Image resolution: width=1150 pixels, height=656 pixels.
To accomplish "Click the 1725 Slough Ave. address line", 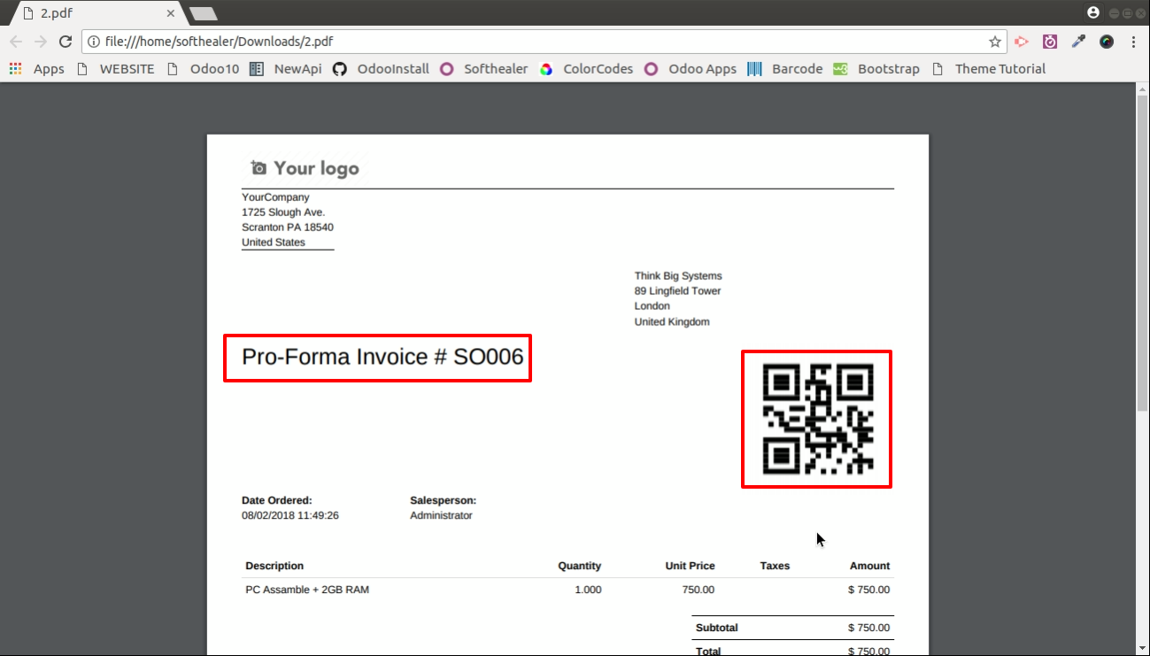I will tap(283, 212).
